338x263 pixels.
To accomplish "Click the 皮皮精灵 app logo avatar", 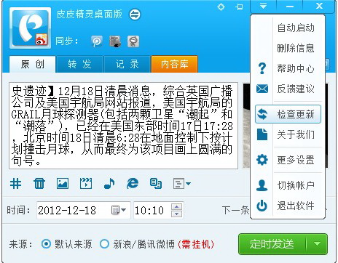I will (30, 28).
